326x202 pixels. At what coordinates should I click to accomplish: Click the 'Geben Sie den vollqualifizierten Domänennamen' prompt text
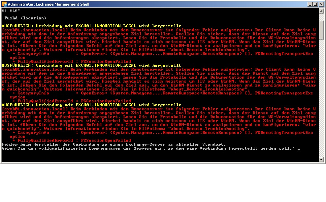click(x=148, y=148)
